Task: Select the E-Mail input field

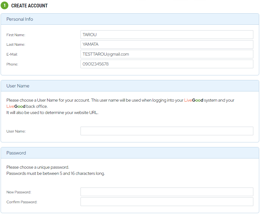Action: pyautogui.click(x=167, y=54)
